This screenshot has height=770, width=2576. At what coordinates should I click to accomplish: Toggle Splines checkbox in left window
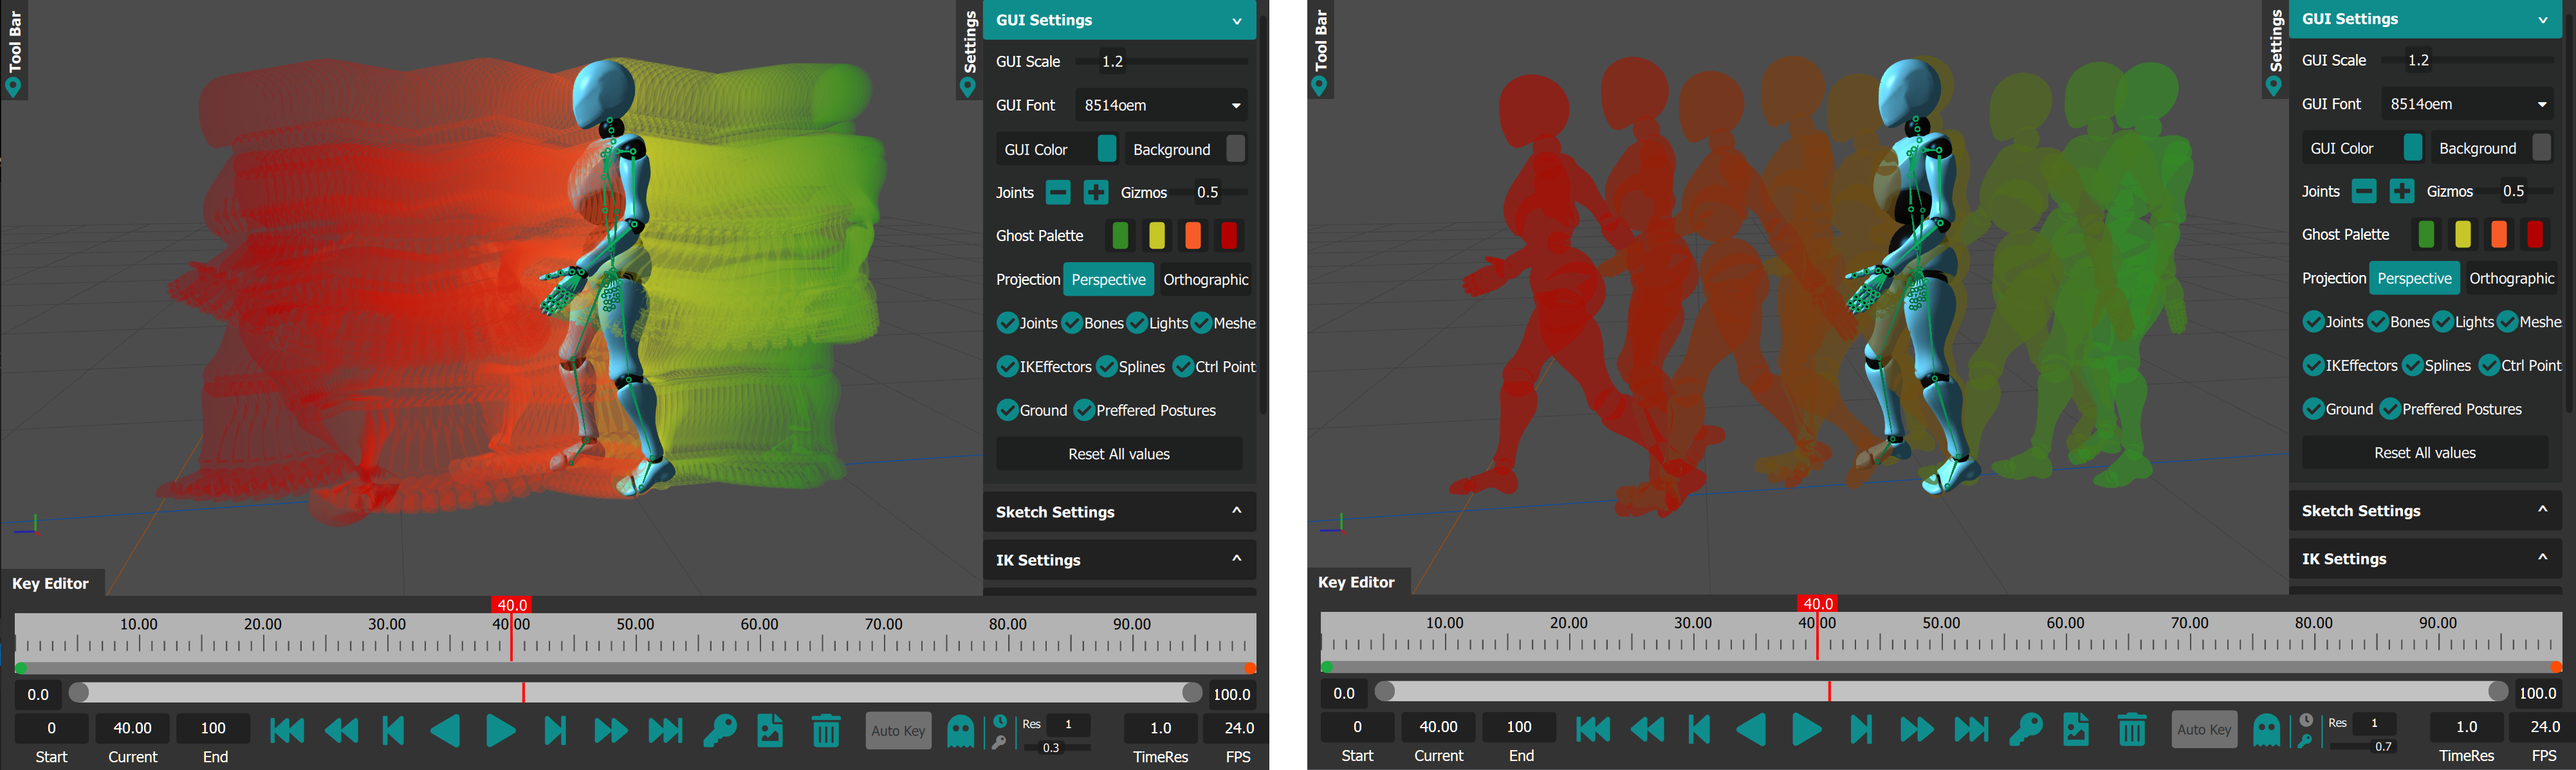pyautogui.click(x=1106, y=366)
